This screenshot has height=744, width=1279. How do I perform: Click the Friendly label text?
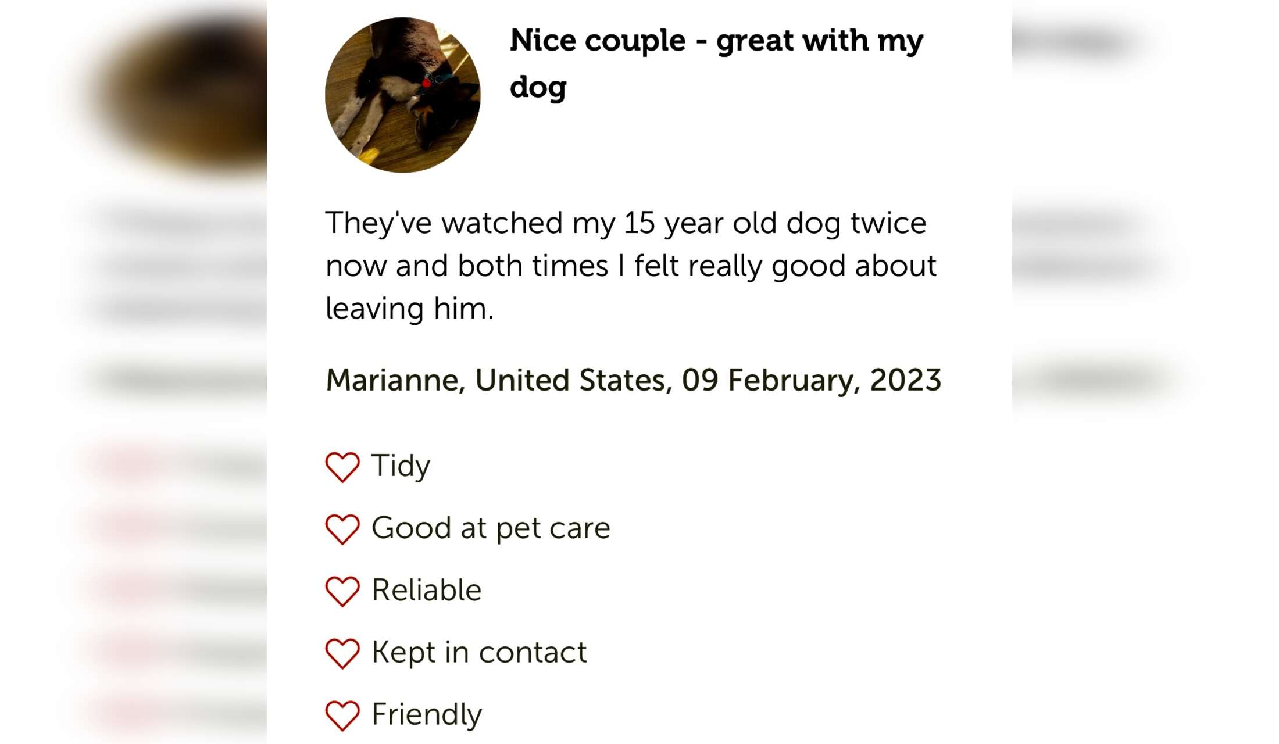coord(427,715)
